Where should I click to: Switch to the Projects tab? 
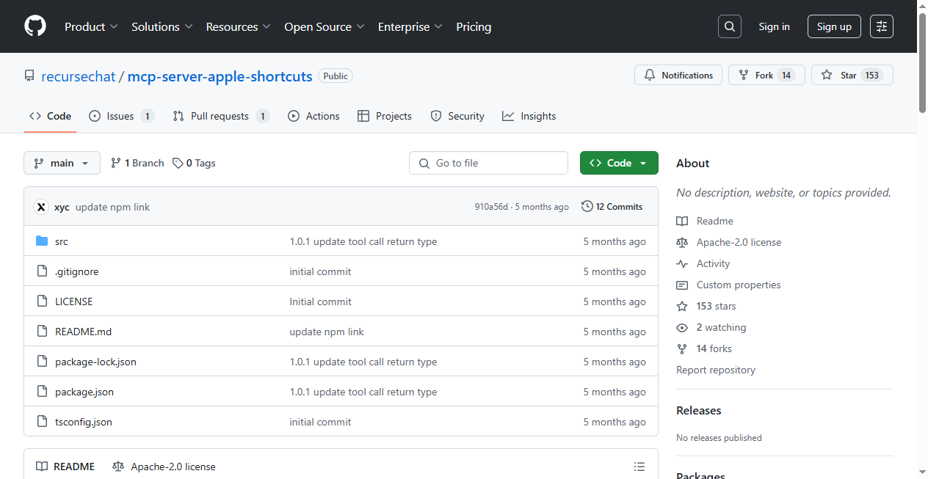coord(385,116)
